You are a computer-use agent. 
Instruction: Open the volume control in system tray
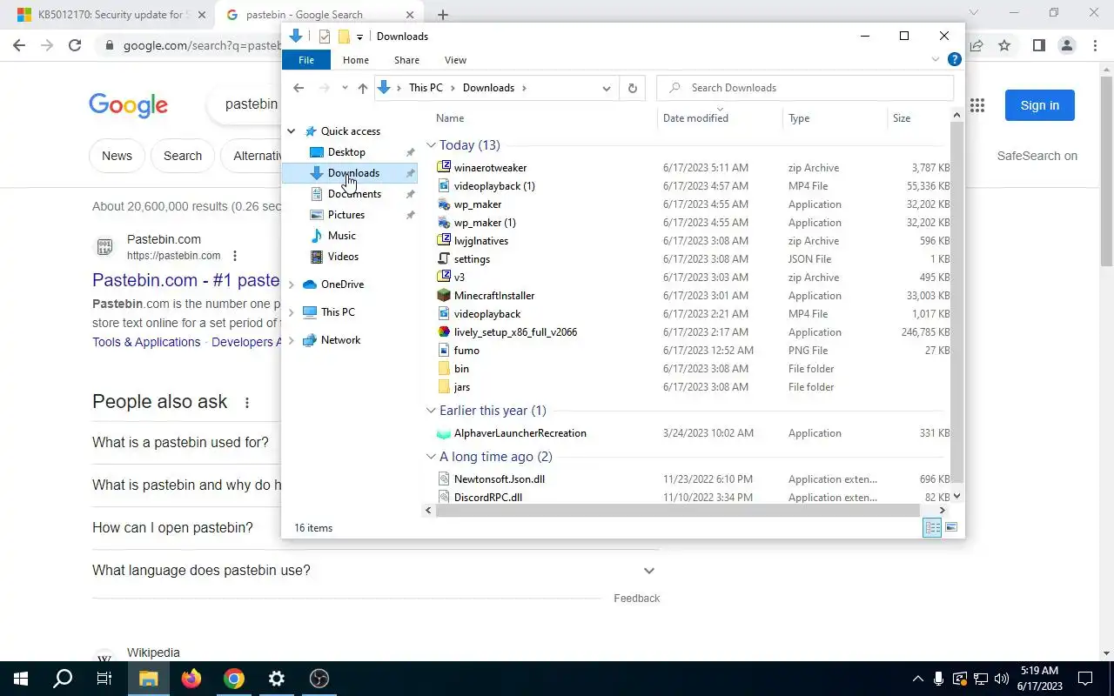[1001, 679]
